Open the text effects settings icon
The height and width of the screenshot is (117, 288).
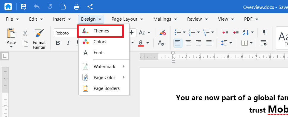[161, 43]
